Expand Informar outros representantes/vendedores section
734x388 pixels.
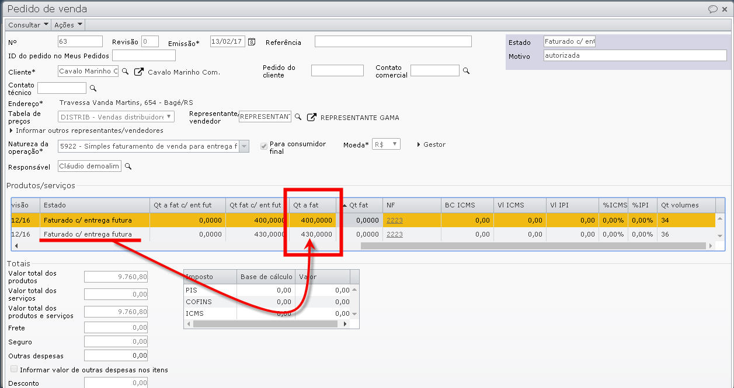(x=86, y=130)
